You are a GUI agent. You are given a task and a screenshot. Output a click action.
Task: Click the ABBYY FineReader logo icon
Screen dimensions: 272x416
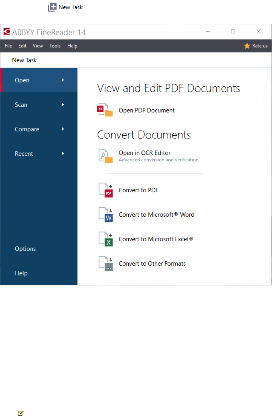(x=7, y=32)
